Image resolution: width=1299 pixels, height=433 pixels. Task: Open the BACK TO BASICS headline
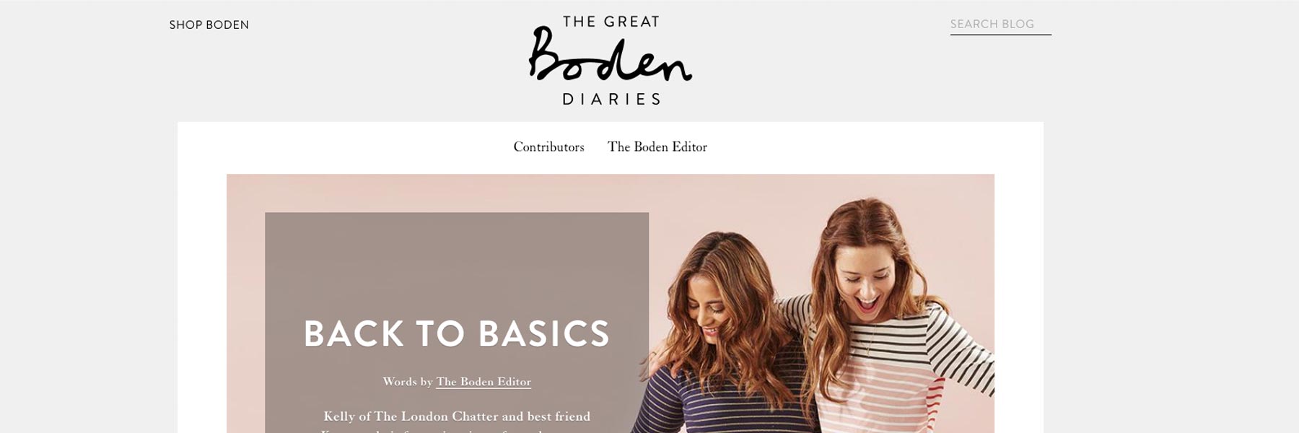tap(457, 334)
